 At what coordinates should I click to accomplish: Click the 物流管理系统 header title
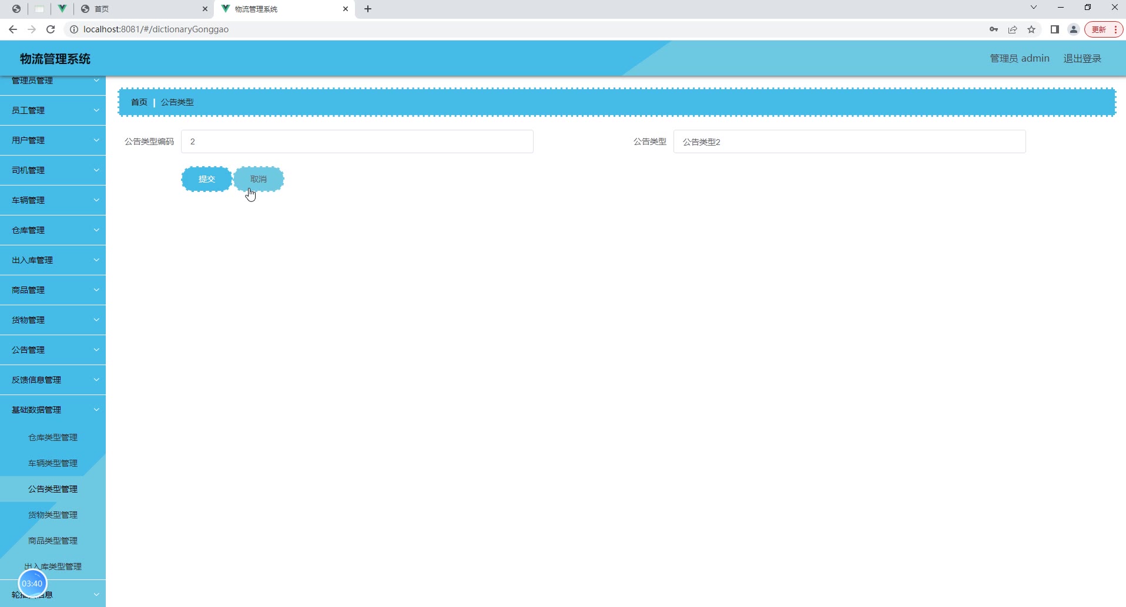(55, 59)
